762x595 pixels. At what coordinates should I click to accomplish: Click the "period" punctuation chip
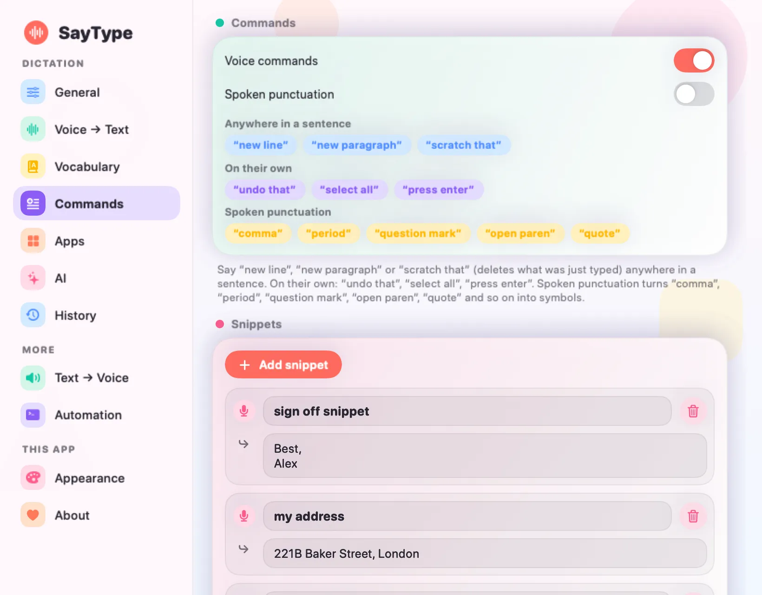(x=328, y=233)
